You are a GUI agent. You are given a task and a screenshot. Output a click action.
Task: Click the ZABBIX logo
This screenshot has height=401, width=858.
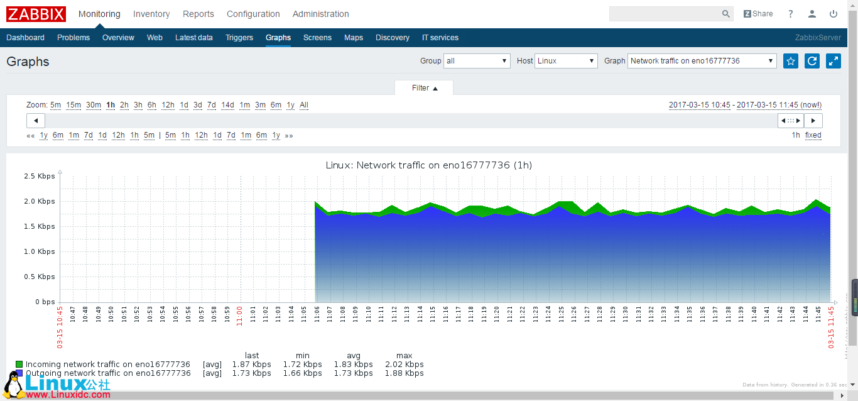coord(36,14)
